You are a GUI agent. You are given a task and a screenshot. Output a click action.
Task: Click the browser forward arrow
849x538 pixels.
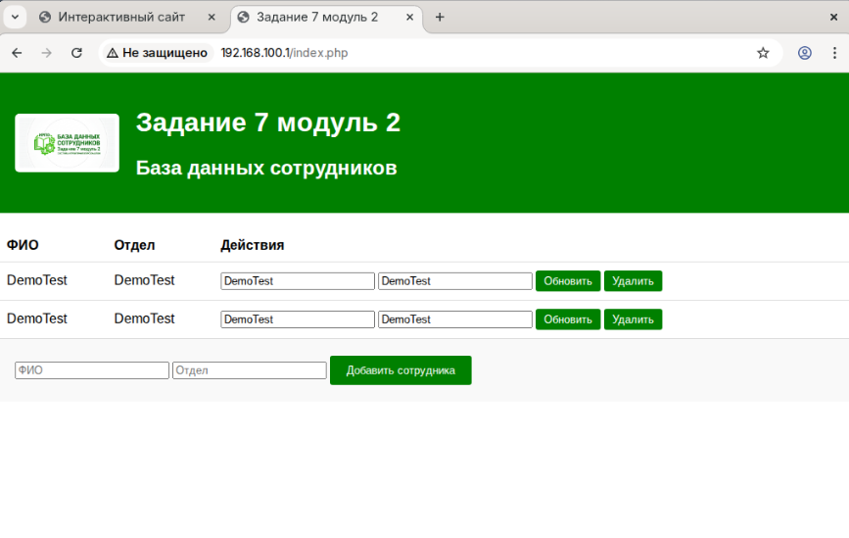pyautogui.click(x=47, y=53)
